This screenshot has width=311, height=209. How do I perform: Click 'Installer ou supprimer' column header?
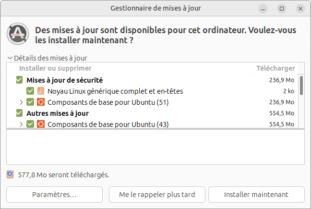pos(55,68)
